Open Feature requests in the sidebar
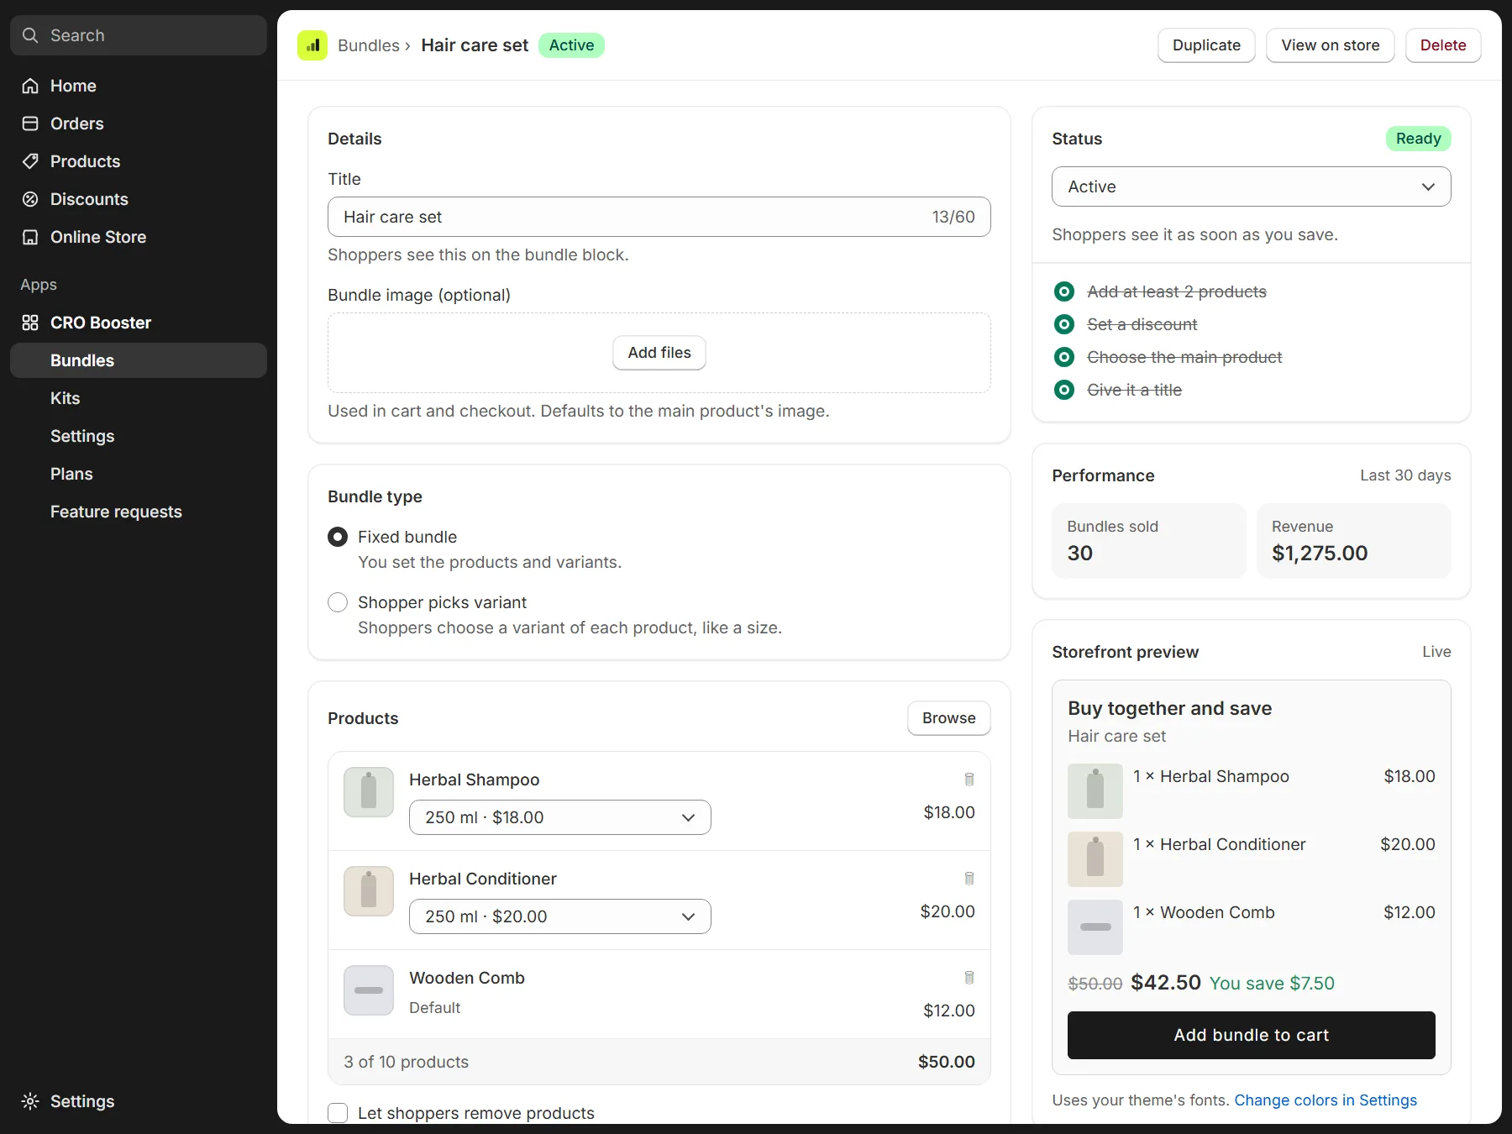Screen dimensions: 1512x1134 (x=139, y=512)
